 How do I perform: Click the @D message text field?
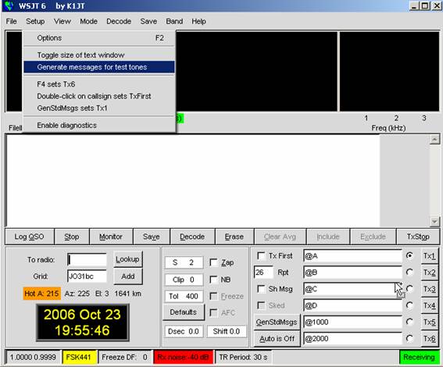[352, 305]
